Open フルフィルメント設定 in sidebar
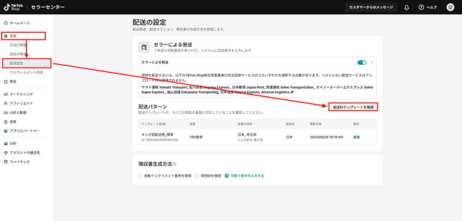Viewport: 462px width, 221px height. [27, 72]
